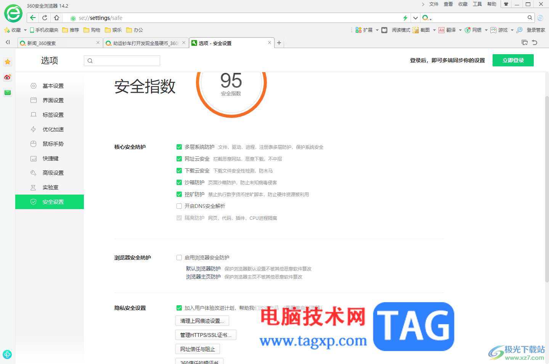
Task: Click the search magnifier icon in toolbar
Action: click(530, 18)
